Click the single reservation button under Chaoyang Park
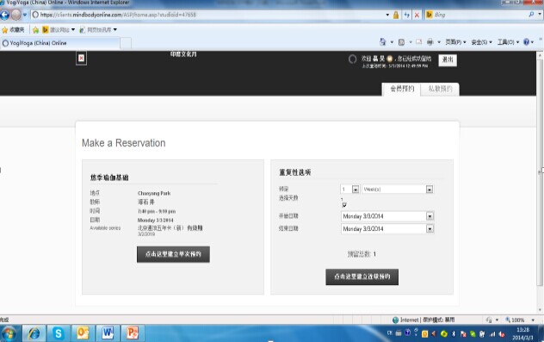 coord(173,254)
